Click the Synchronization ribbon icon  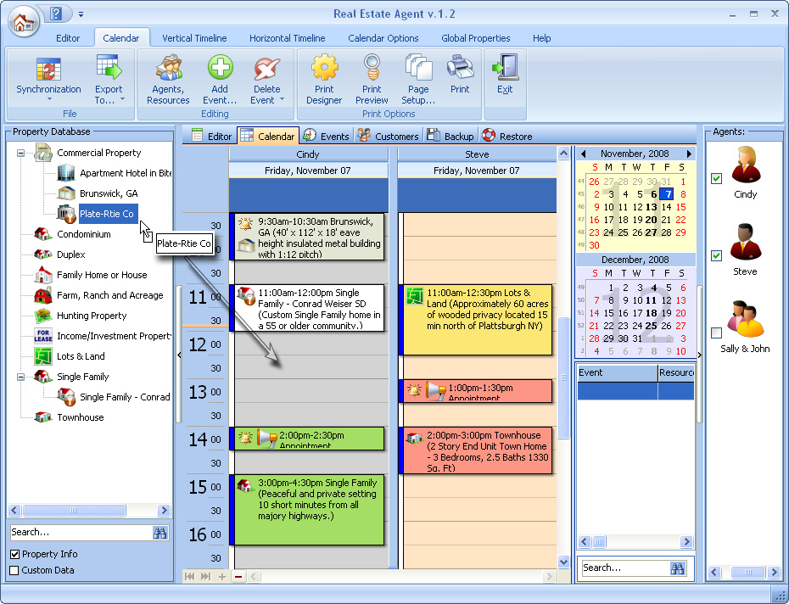48,70
